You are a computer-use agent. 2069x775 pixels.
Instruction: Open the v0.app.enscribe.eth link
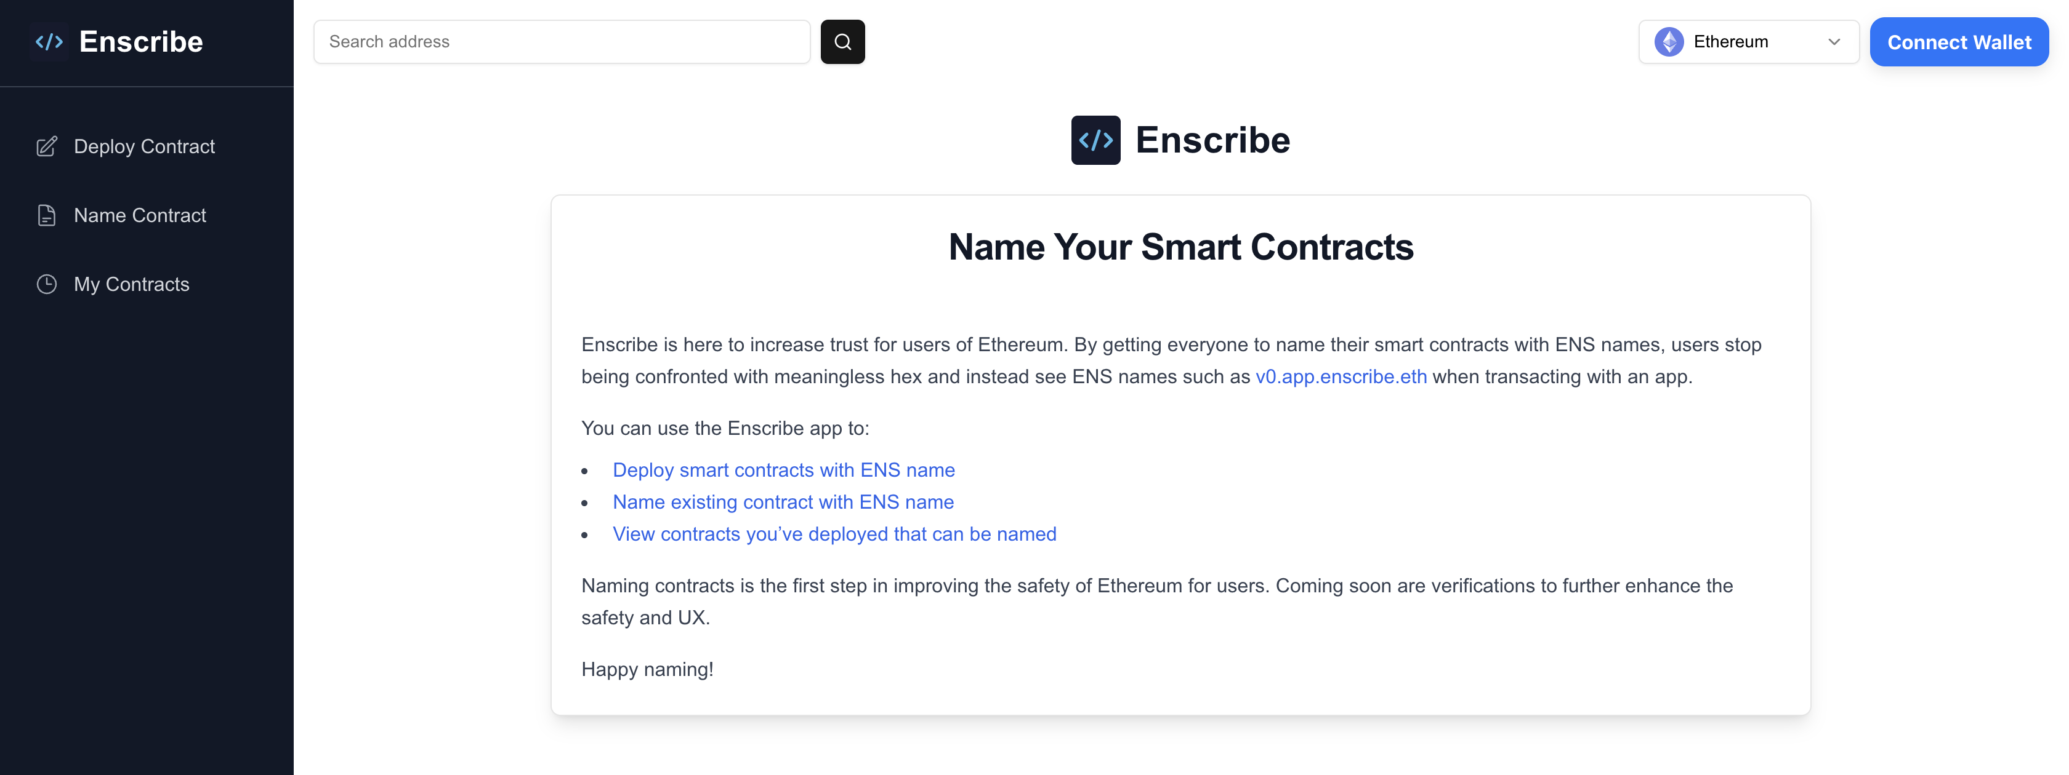(x=1341, y=376)
